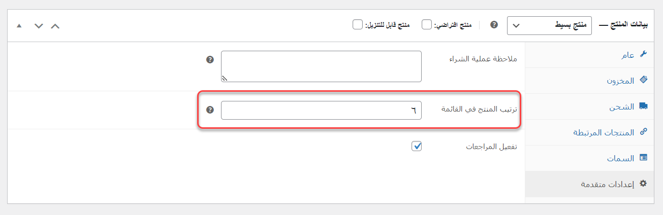Image resolution: width=663 pixels, height=215 pixels.
Task: Click the الشحن truck icon
Action: click(643, 106)
